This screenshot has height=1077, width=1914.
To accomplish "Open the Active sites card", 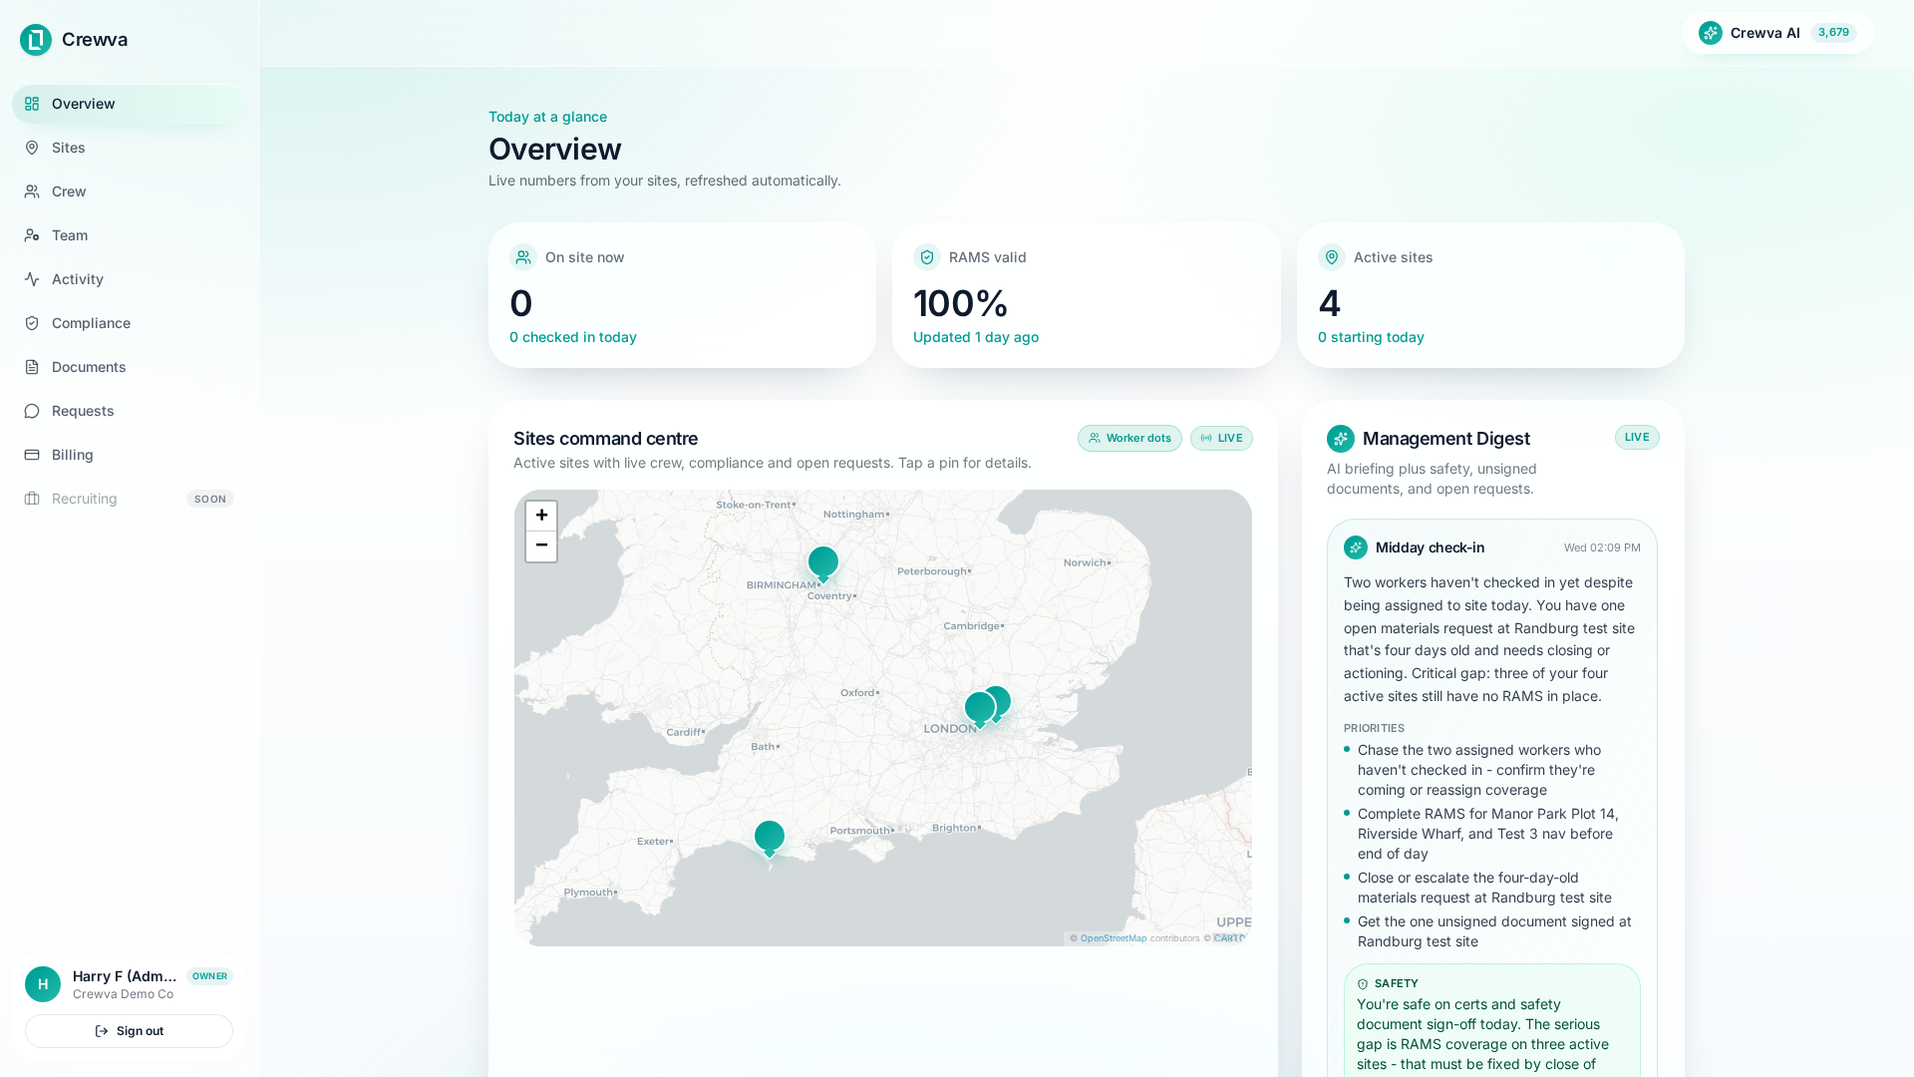I will click(x=1490, y=295).
